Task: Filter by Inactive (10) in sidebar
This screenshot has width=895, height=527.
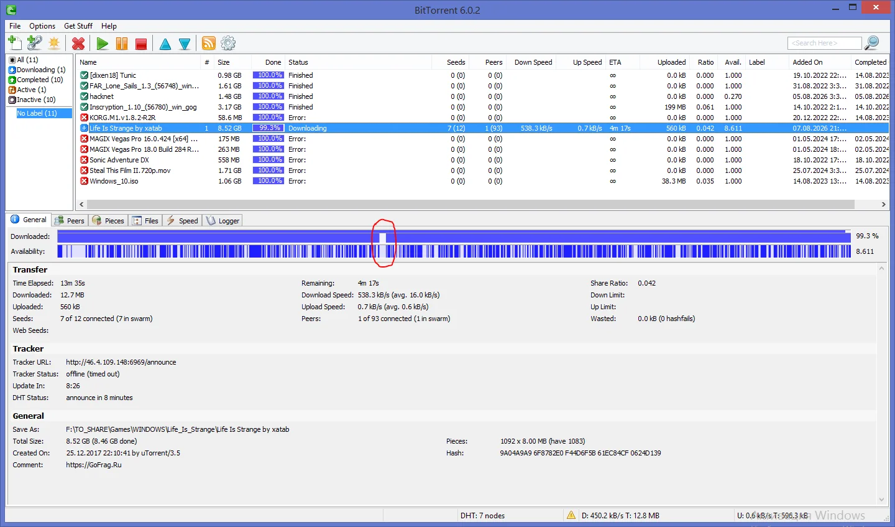Action: tap(32, 100)
